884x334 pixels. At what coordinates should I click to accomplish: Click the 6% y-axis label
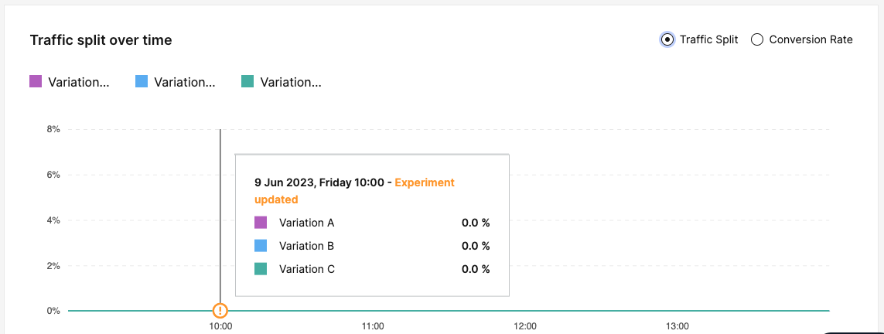(x=53, y=175)
